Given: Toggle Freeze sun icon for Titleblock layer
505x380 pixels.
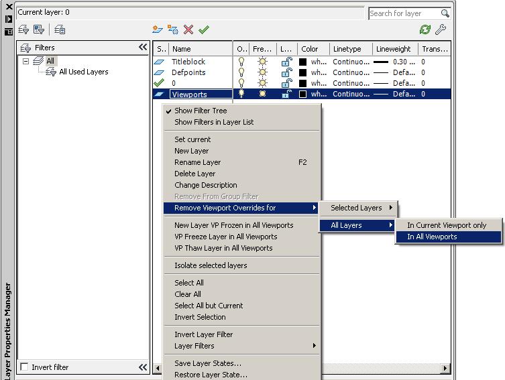Looking at the screenshot, I should click(263, 62).
